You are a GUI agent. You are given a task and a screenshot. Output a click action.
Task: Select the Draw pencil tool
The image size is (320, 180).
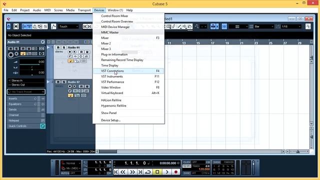[x=174, y=26]
